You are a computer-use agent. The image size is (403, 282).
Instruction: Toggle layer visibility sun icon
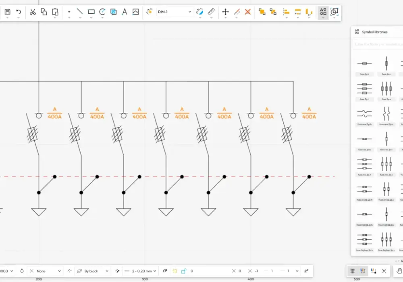175,271
